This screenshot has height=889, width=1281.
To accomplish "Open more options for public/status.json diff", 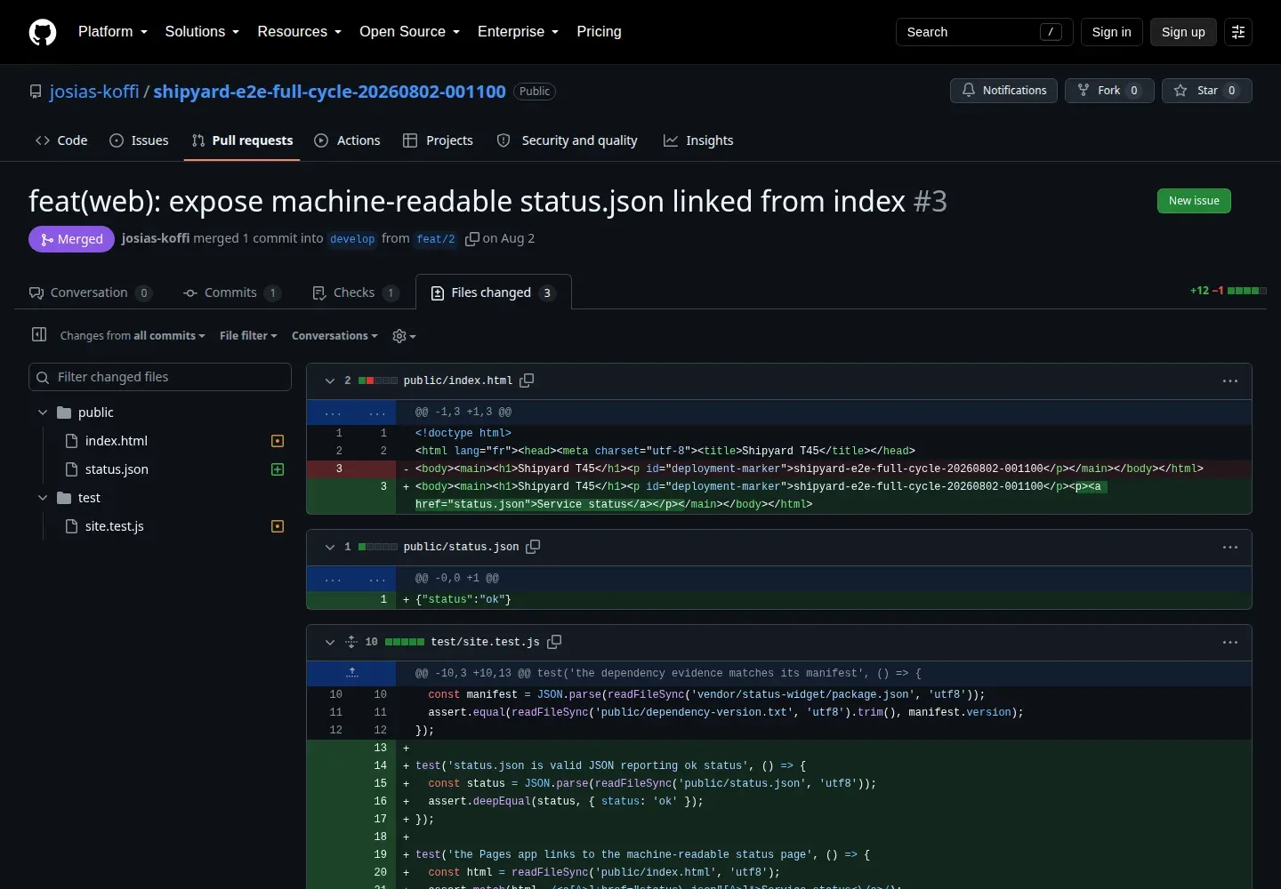I will pos(1230,547).
